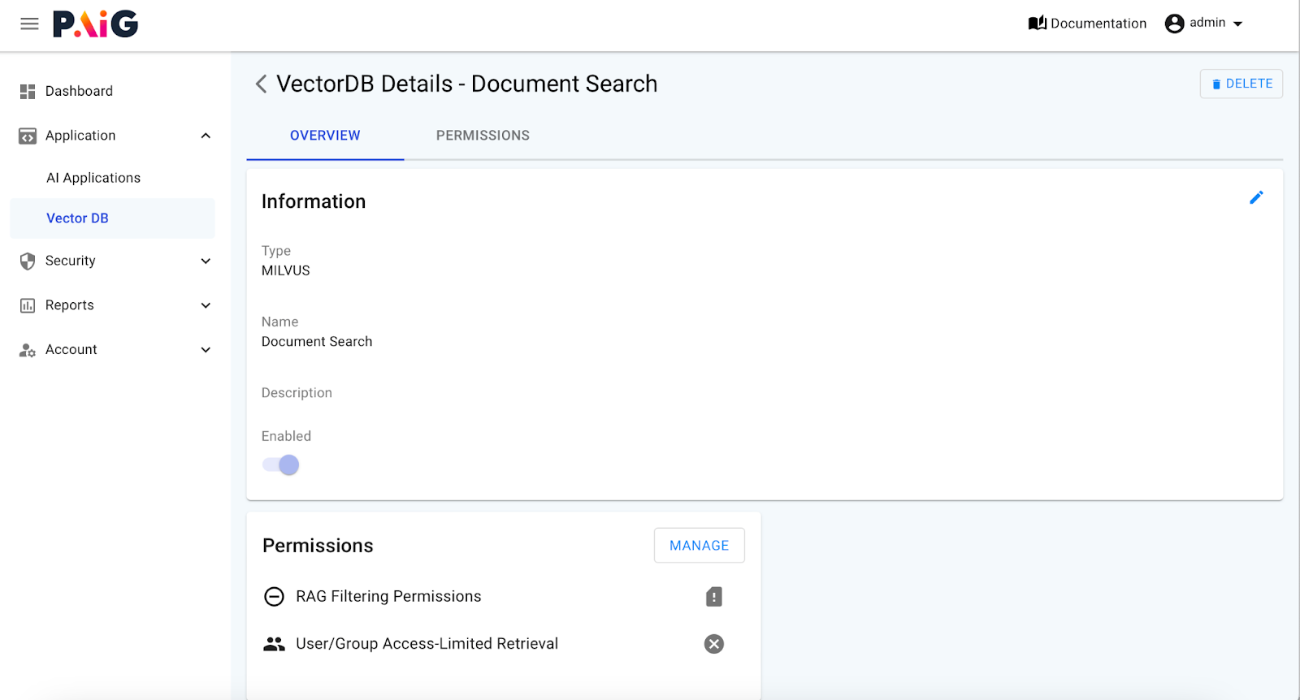Switch to the Permissions tab
The width and height of the screenshot is (1300, 700).
pos(483,136)
